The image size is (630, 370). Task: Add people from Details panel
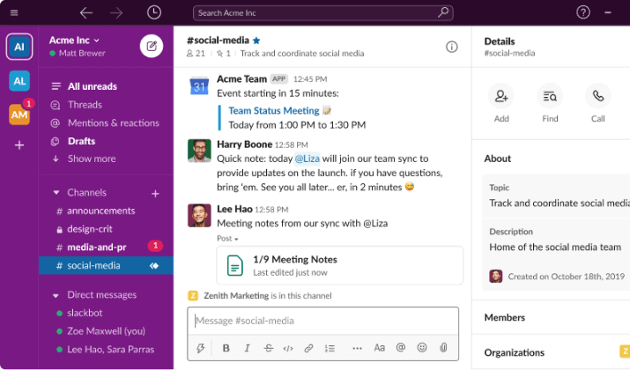[x=501, y=96]
